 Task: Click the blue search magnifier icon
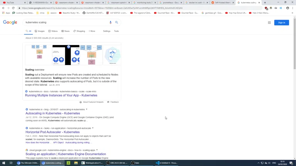[117, 22]
